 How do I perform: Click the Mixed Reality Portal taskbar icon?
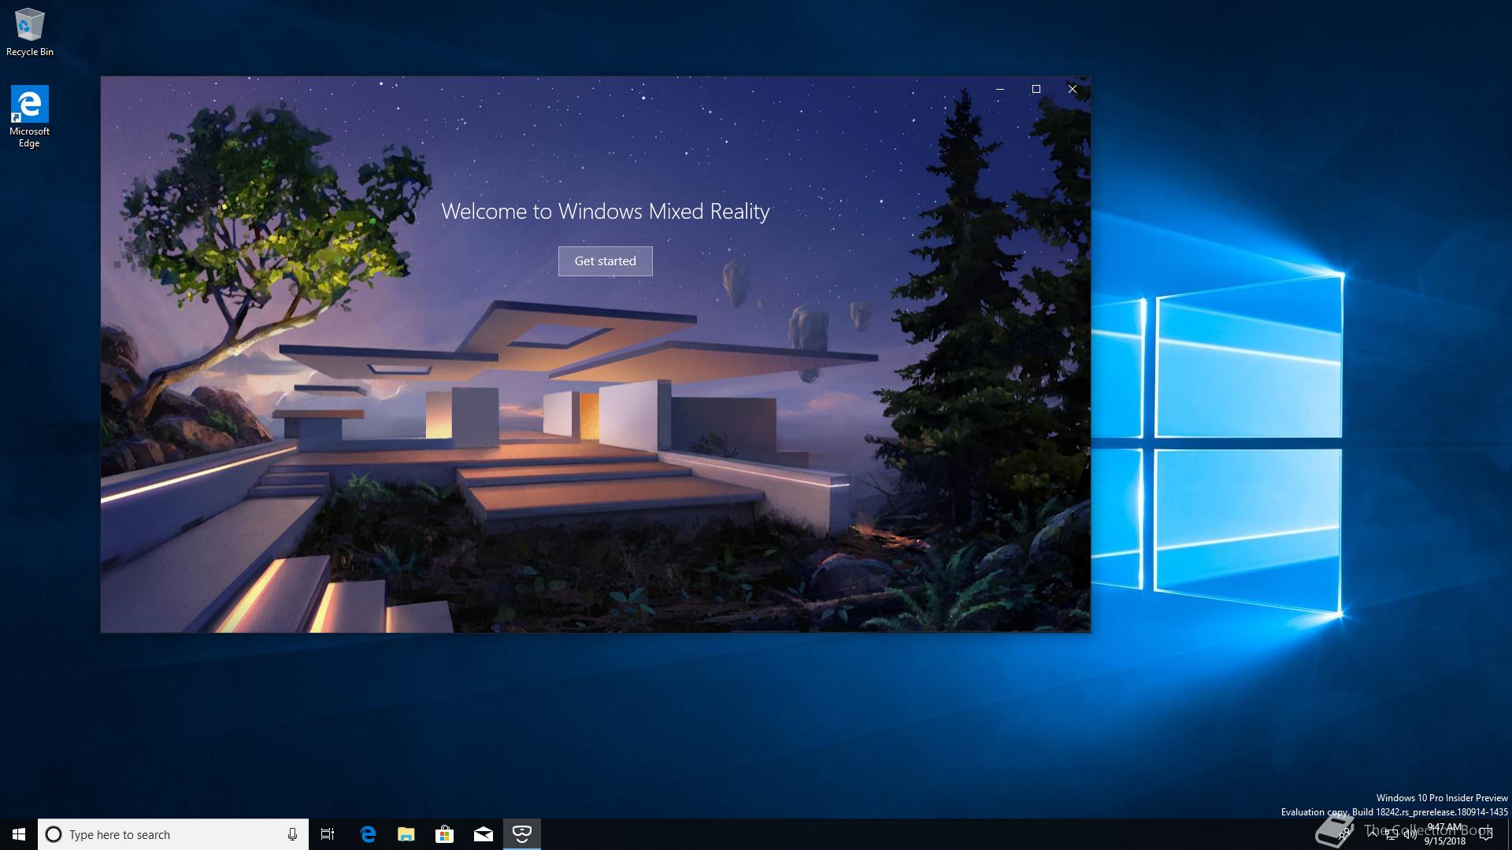pyautogui.click(x=522, y=834)
